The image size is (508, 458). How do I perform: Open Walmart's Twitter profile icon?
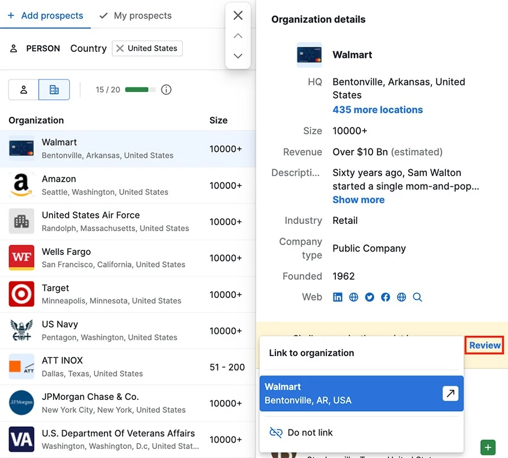click(369, 297)
